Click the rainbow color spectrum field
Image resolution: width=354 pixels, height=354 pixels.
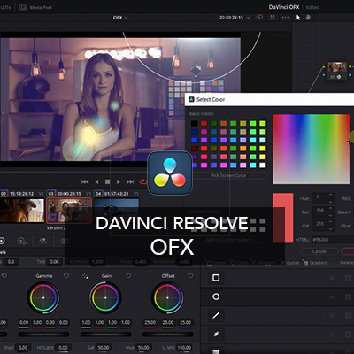coord(312,149)
